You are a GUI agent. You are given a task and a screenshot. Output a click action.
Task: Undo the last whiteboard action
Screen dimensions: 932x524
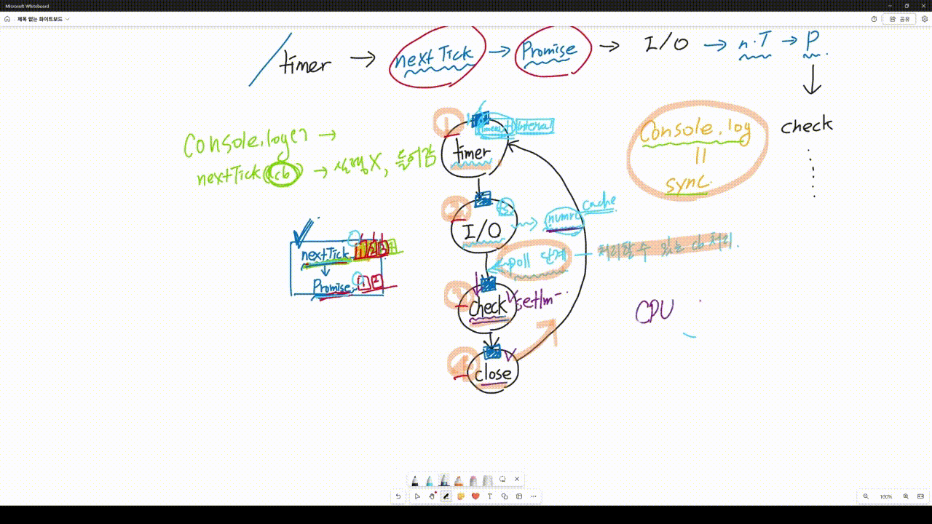(398, 496)
